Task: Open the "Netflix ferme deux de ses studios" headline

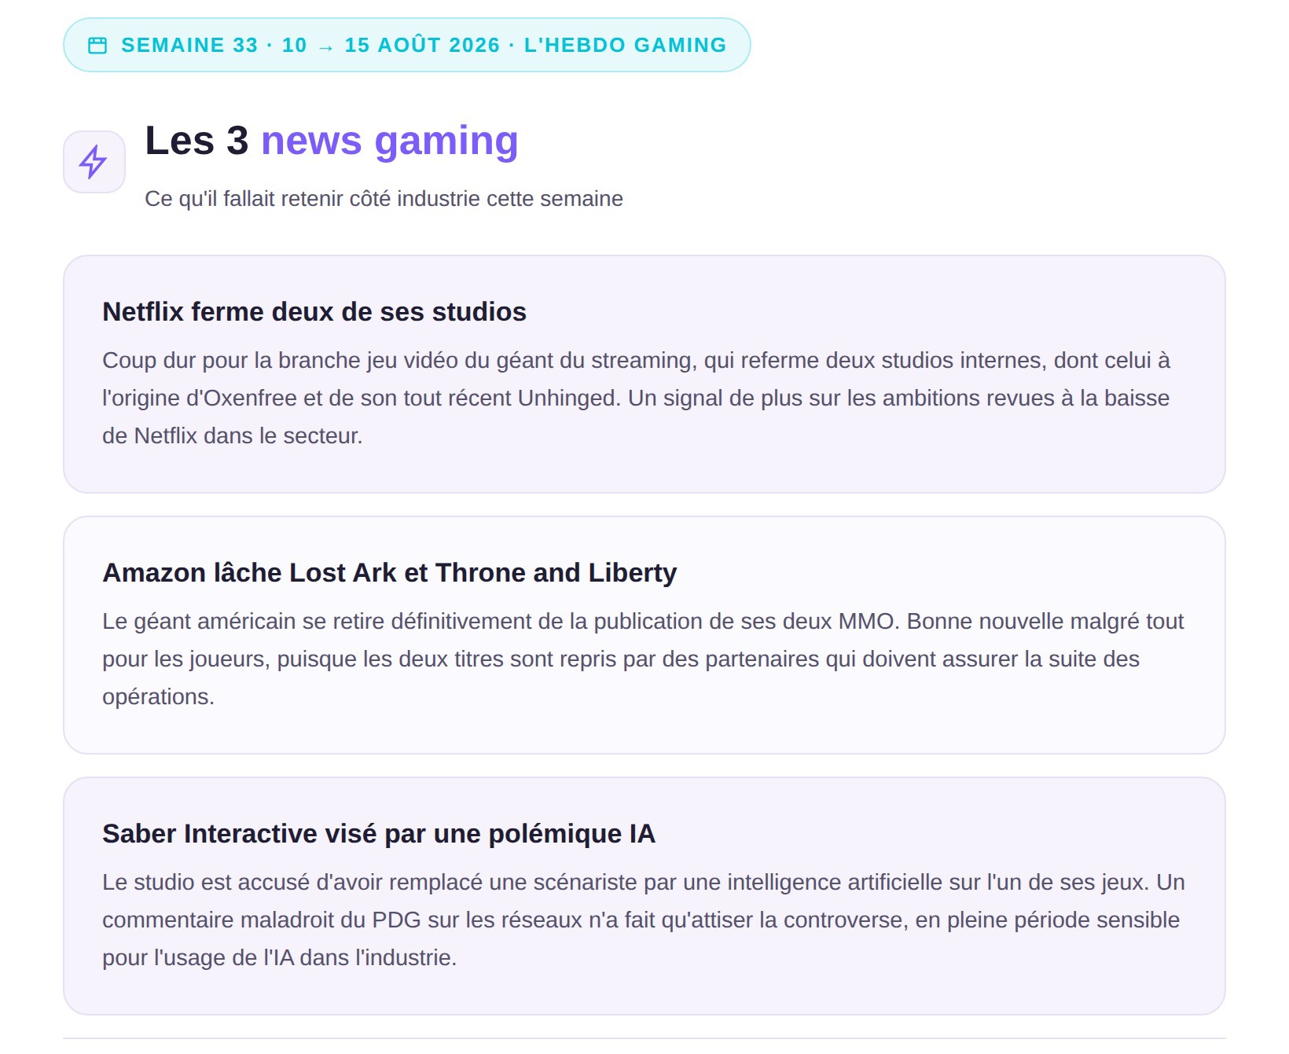Action: click(x=314, y=312)
